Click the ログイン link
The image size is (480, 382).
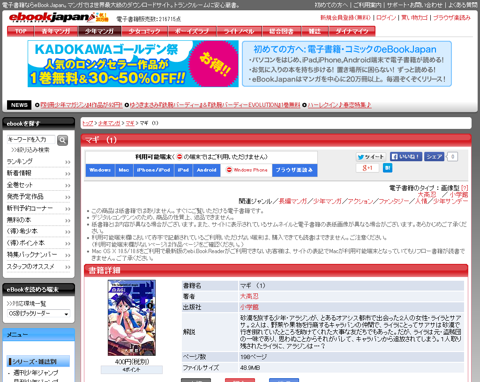386,18
